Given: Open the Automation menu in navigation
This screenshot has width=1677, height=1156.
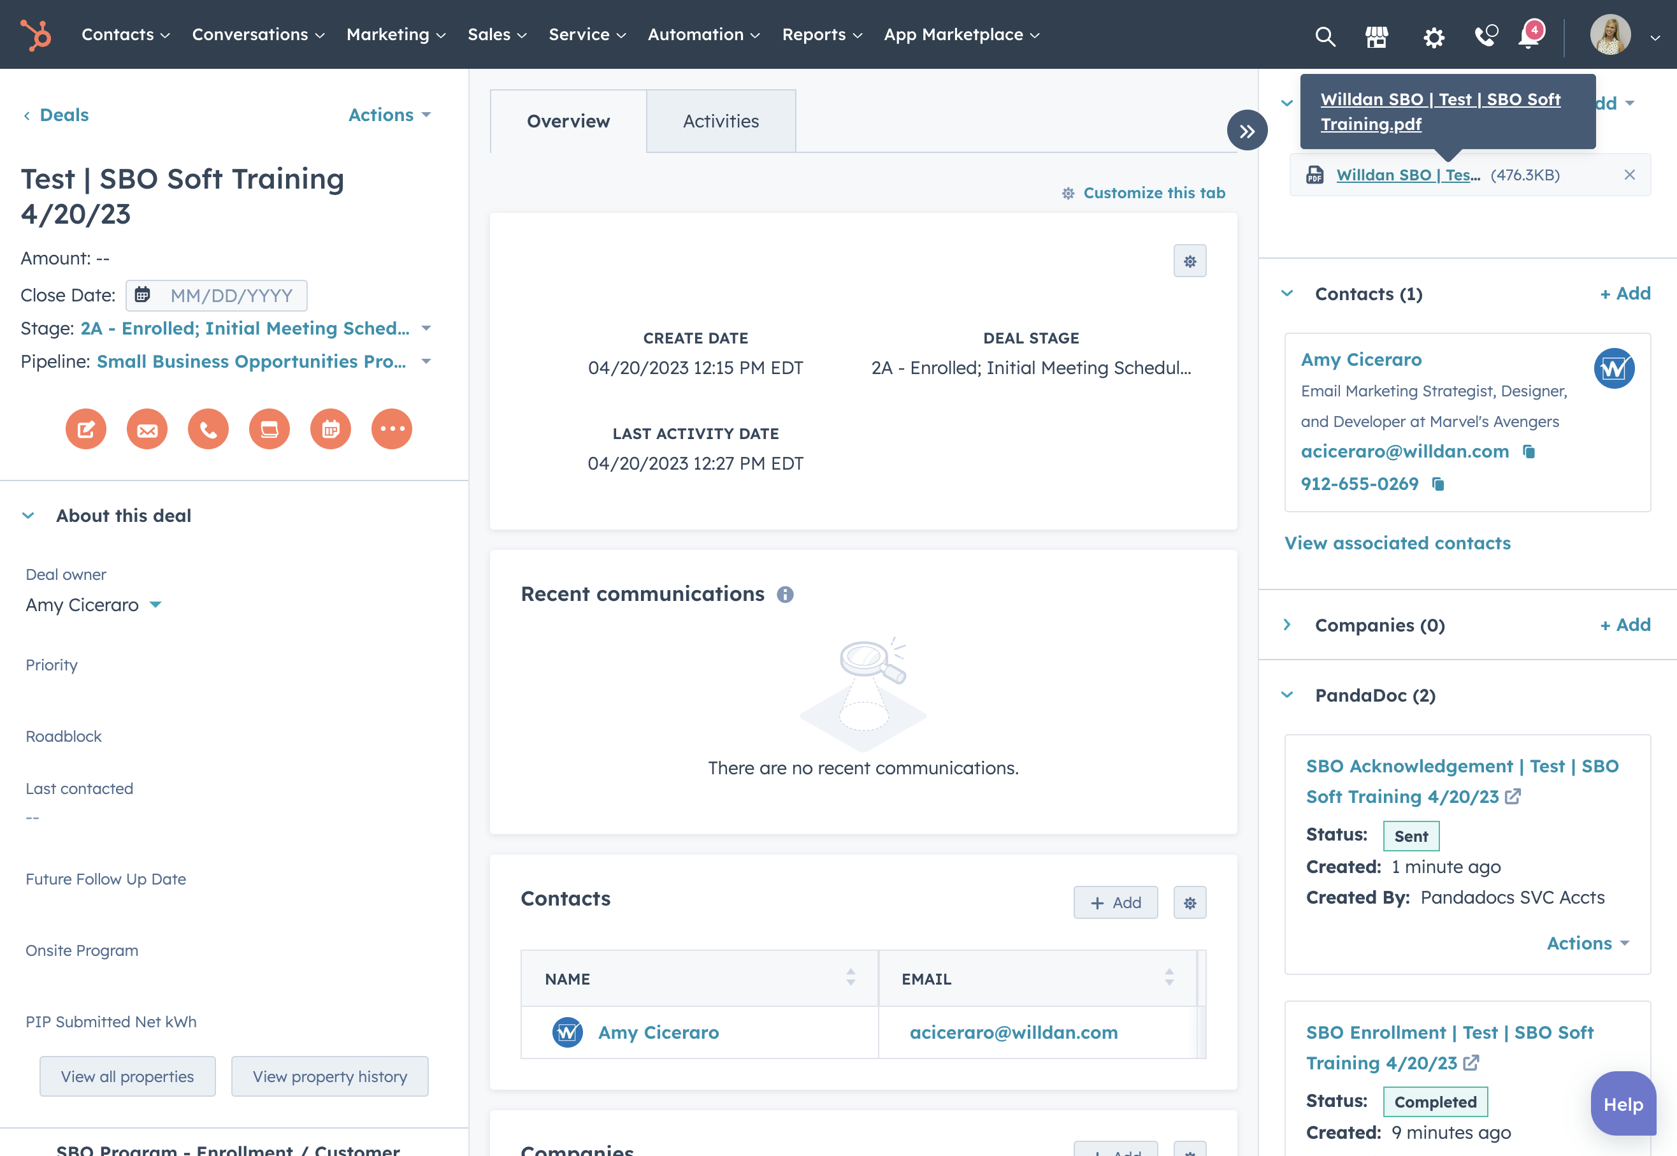Looking at the screenshot, I should point(703,35).
